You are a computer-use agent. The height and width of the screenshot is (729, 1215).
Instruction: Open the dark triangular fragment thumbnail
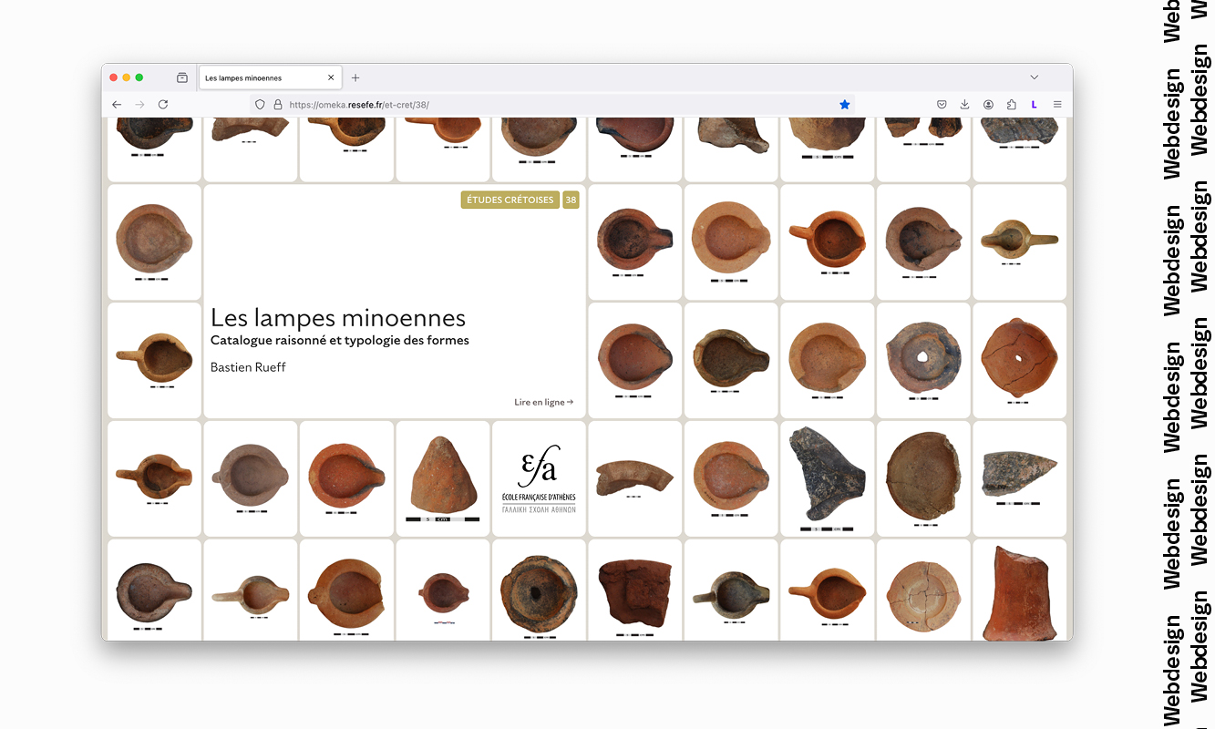827,478
